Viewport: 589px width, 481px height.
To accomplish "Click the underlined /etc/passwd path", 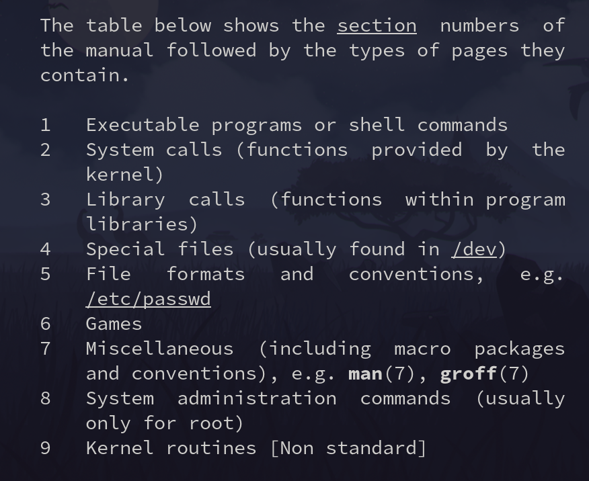I will click(x=148, y=299).
